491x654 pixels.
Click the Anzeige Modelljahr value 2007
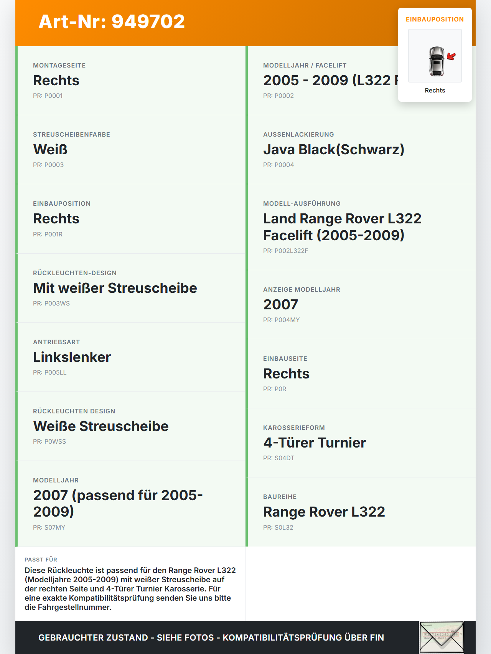(281, 304)
